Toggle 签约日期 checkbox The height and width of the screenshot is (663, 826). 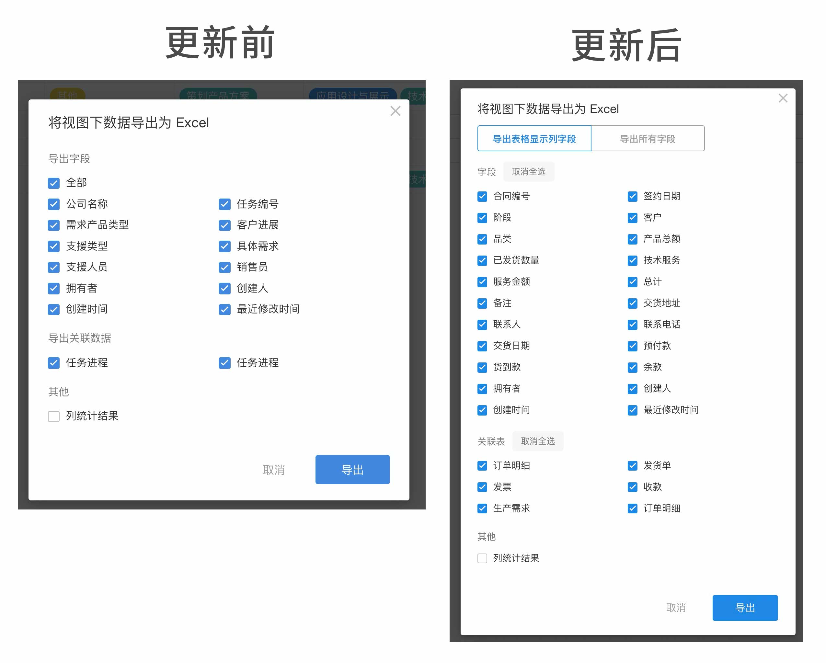pos(633,197)
